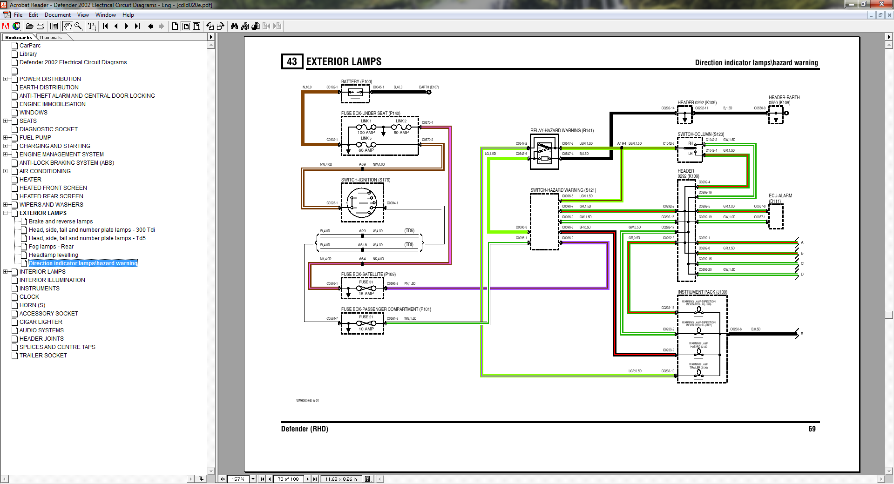894x484 pixels.
Task: Click the bookmark pane options icon at bottom
Action: [201, 479]
